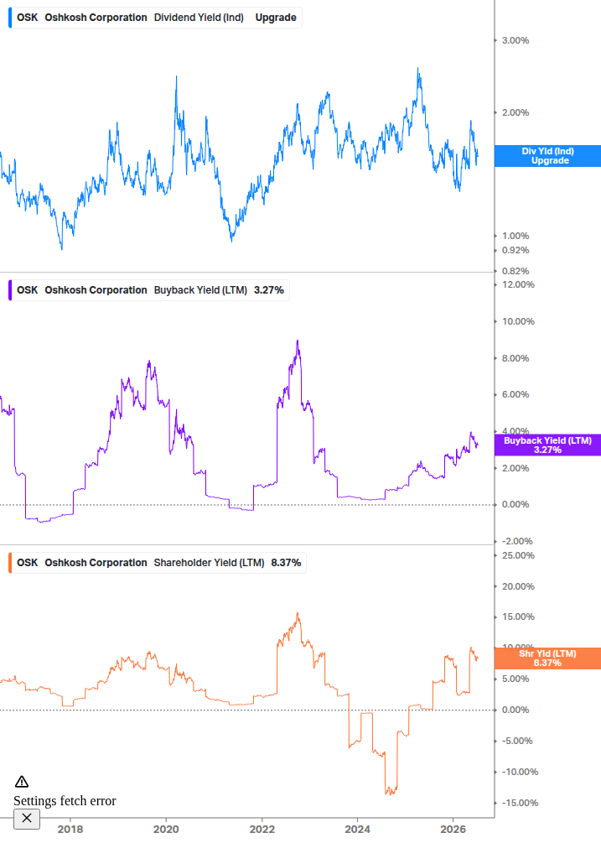Close the Settings fetch error notice

point(27,819)
